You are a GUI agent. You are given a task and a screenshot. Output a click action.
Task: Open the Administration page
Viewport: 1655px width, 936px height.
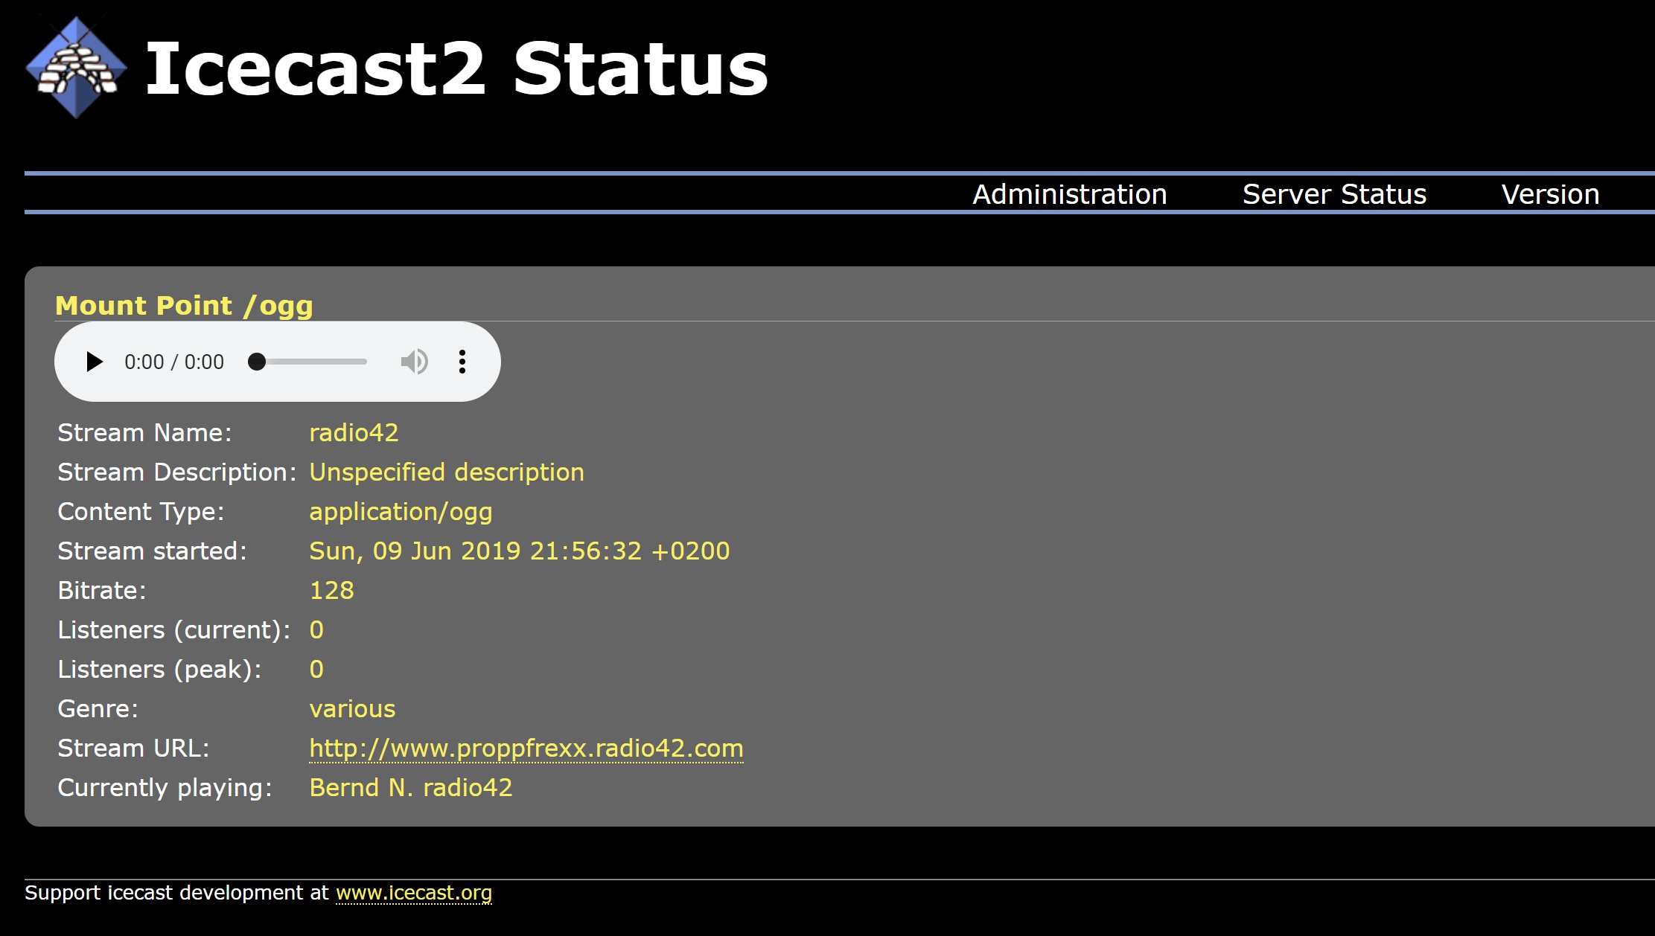pyautogui.click(x=1070, y=194)
